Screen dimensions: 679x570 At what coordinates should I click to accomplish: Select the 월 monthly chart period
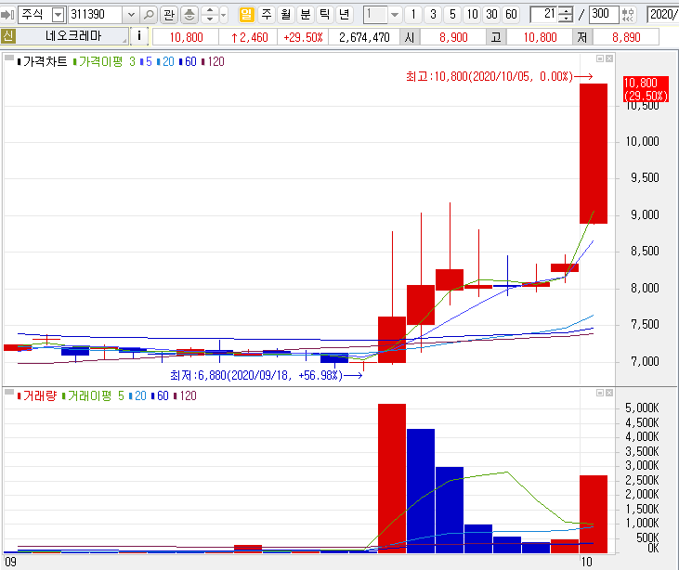pos(286,15)
